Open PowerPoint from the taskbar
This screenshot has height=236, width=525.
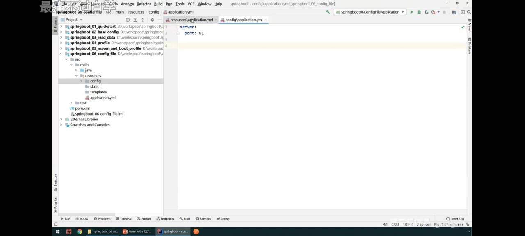(x=137, y=231)
